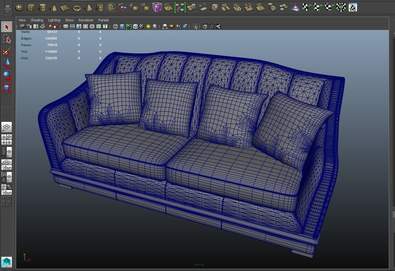Toggle isolate select icon
Viewport: 395px width, 271px height.
195,26
